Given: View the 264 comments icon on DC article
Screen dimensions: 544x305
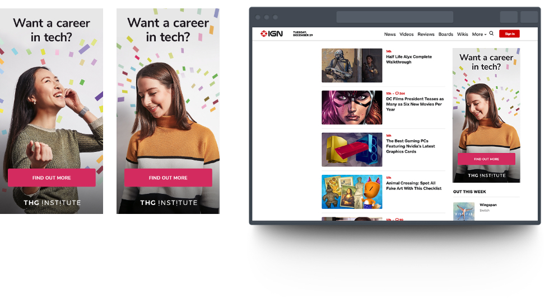Looking at the screenshot, I should click(x=399, y=93).
